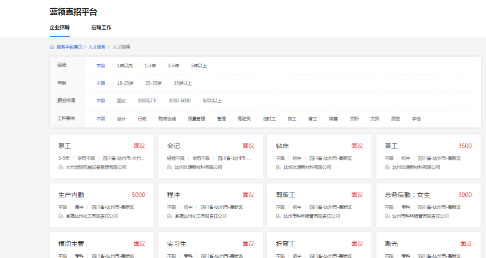Pick 驾驶员 in the job type row
The width and height of the screenshot is (486, 258).
[x=244, y=119]
